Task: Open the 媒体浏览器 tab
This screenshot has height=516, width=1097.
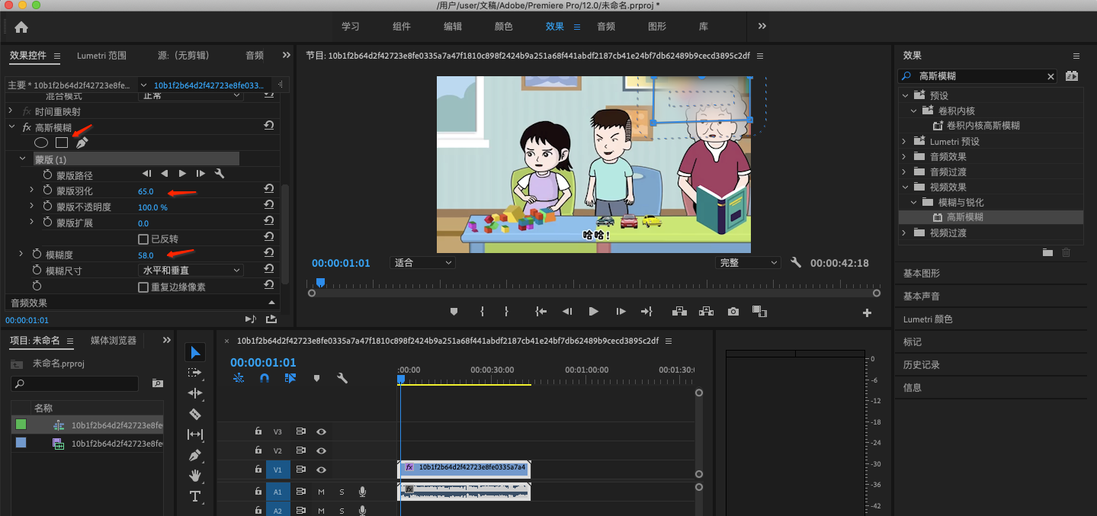Action: [114, 341]
